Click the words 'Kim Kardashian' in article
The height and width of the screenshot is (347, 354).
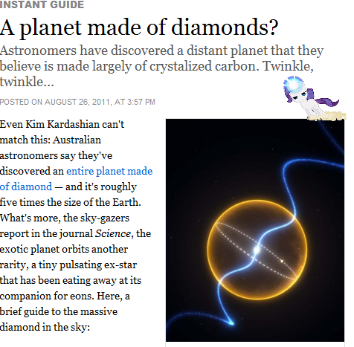coord(62,124)
